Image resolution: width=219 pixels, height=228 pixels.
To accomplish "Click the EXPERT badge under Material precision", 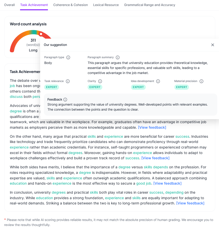I will point(182,87).
